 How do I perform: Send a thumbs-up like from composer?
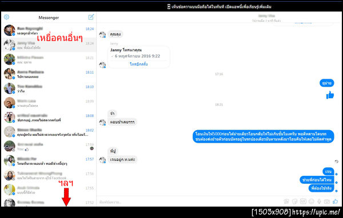tap(335, 201)
